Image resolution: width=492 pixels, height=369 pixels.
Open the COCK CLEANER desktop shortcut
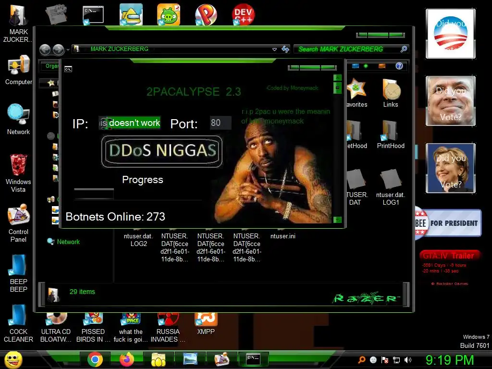[x=18, y=323]
